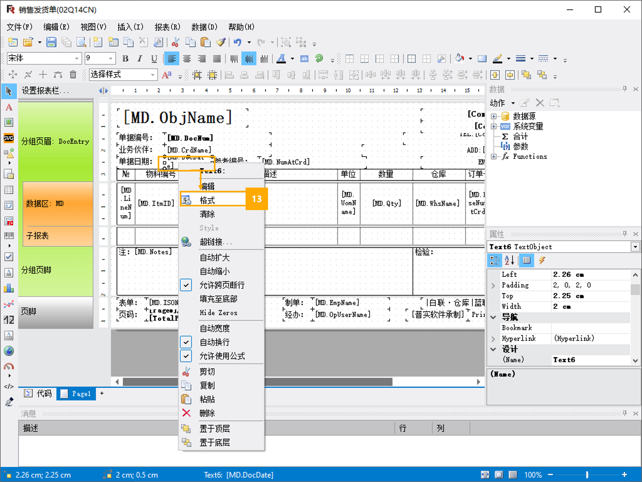The width and height of the screenshot is (642, 482).
Task: Expand the 系统变量 tree node
Action: coord(494,127)
